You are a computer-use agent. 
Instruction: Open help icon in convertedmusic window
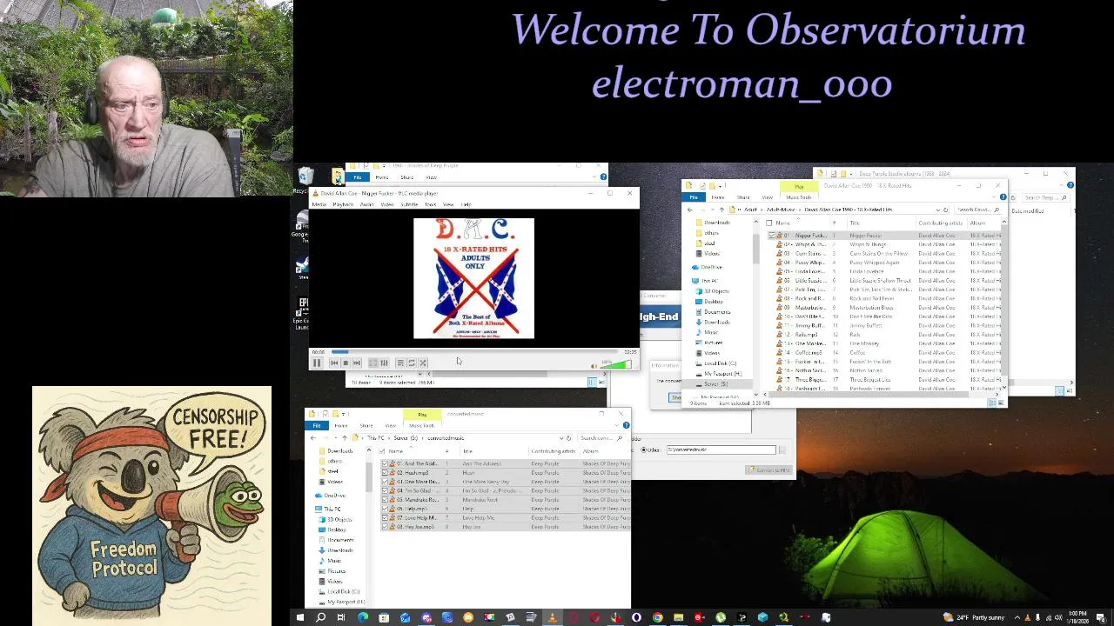(626, 425)
